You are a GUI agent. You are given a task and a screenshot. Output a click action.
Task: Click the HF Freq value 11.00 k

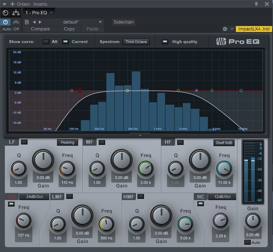point(224,183)
